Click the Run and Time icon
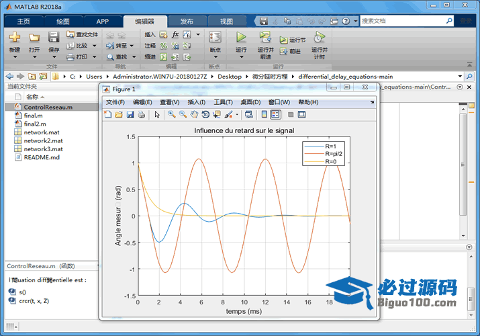 coord(319,38)
